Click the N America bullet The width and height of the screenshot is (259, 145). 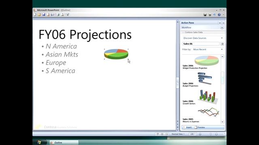[61, 46]
